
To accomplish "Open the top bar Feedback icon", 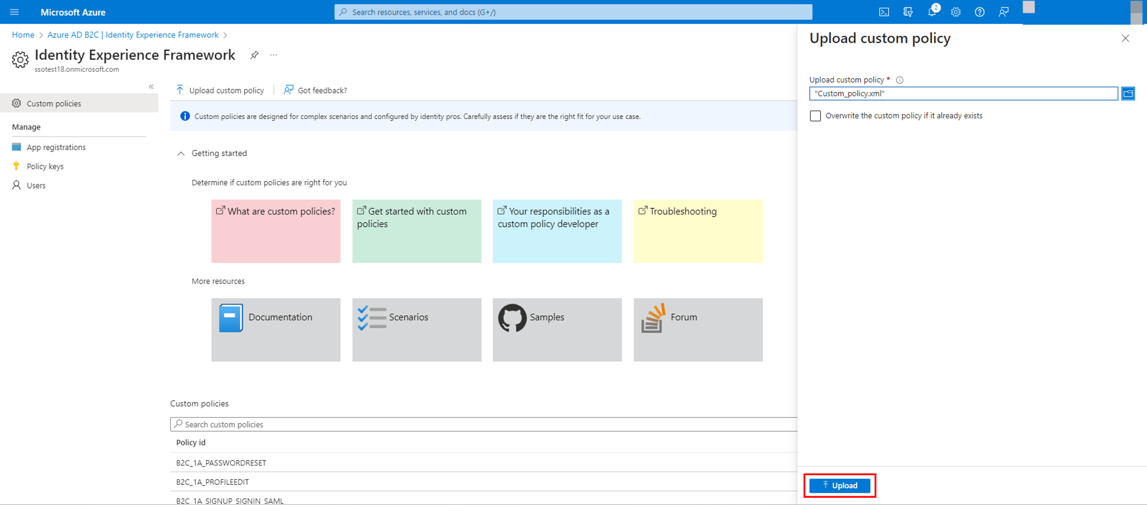I will [1003, 12].
